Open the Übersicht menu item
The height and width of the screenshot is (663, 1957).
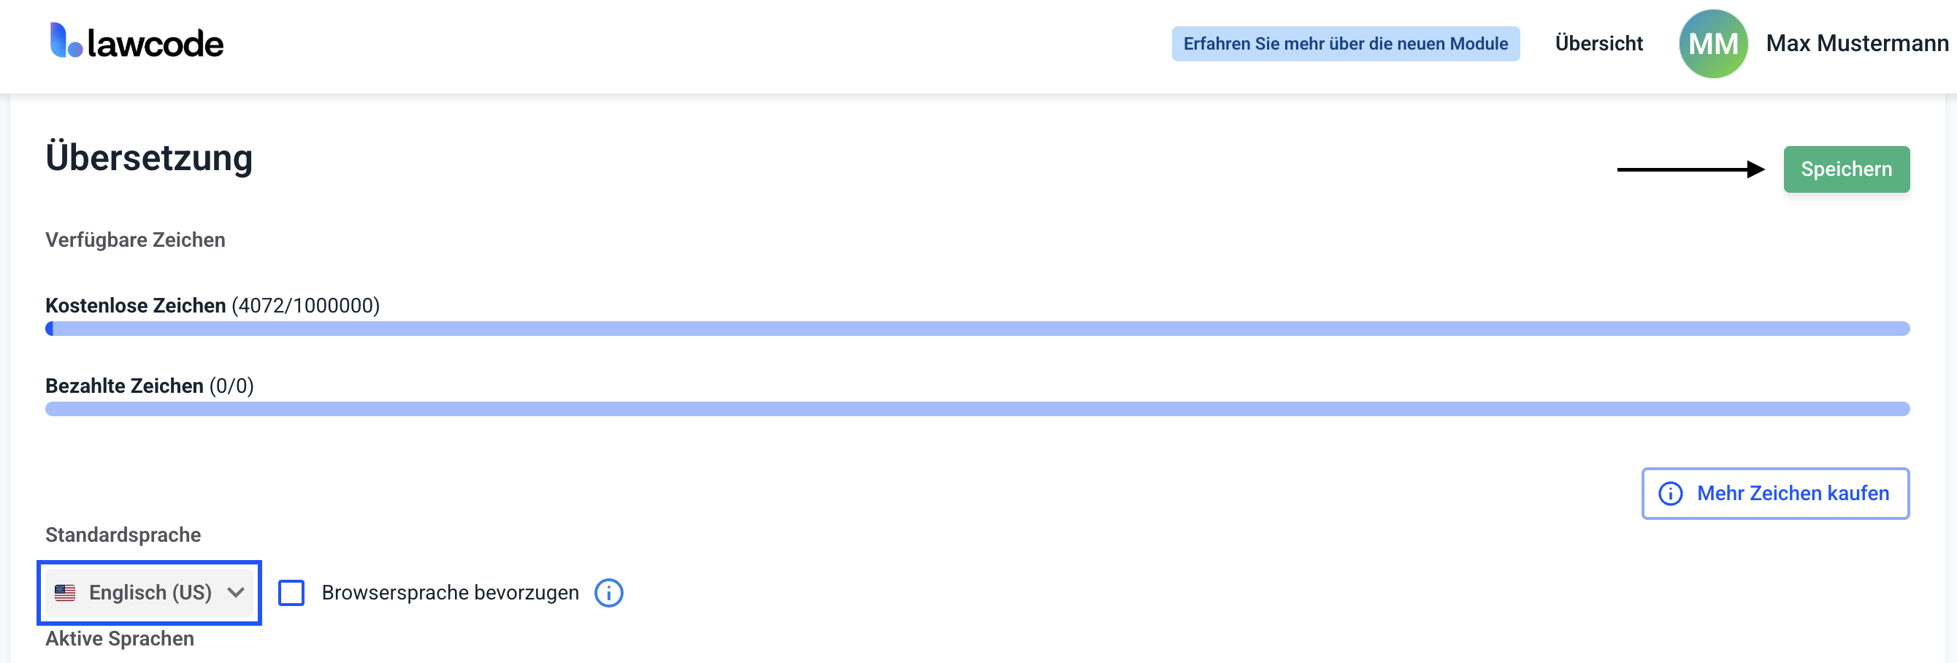[1598, 43]
